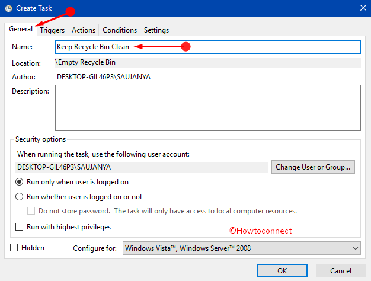Switch to the Conditions tab

[120, 30]
